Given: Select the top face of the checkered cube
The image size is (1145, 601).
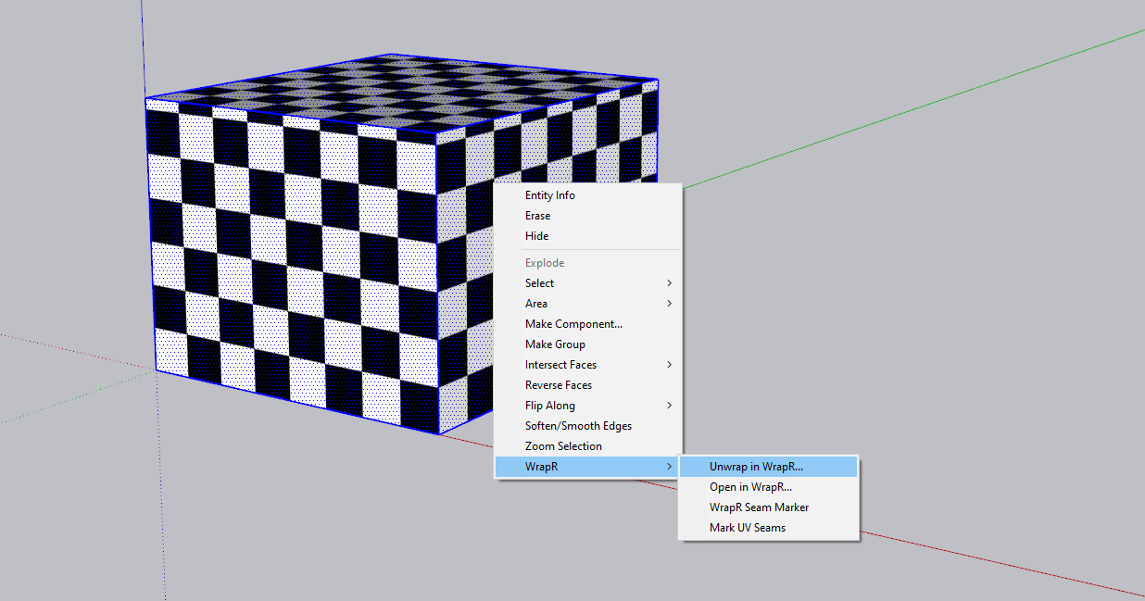Looking at the screenshot, I should tap(398, 91).
